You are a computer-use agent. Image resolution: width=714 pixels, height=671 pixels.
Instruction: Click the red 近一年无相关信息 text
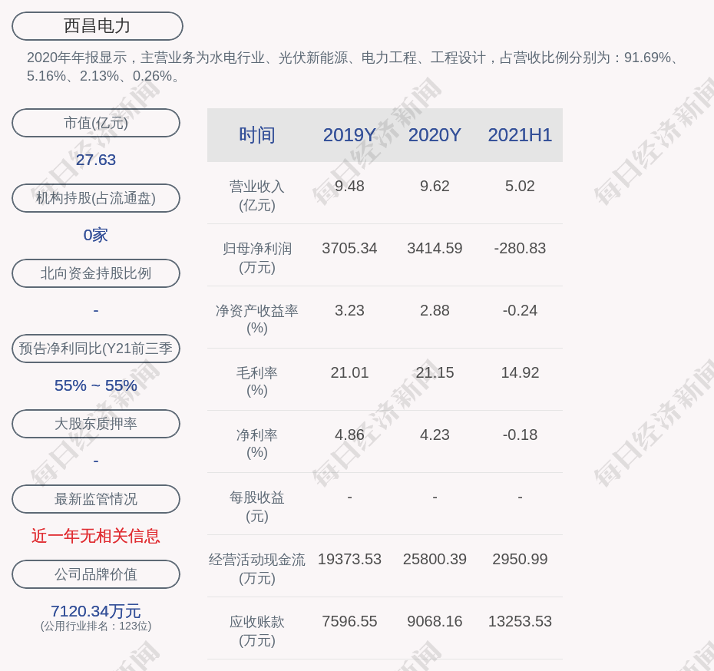pyautogui.click(x=96, y=536)
